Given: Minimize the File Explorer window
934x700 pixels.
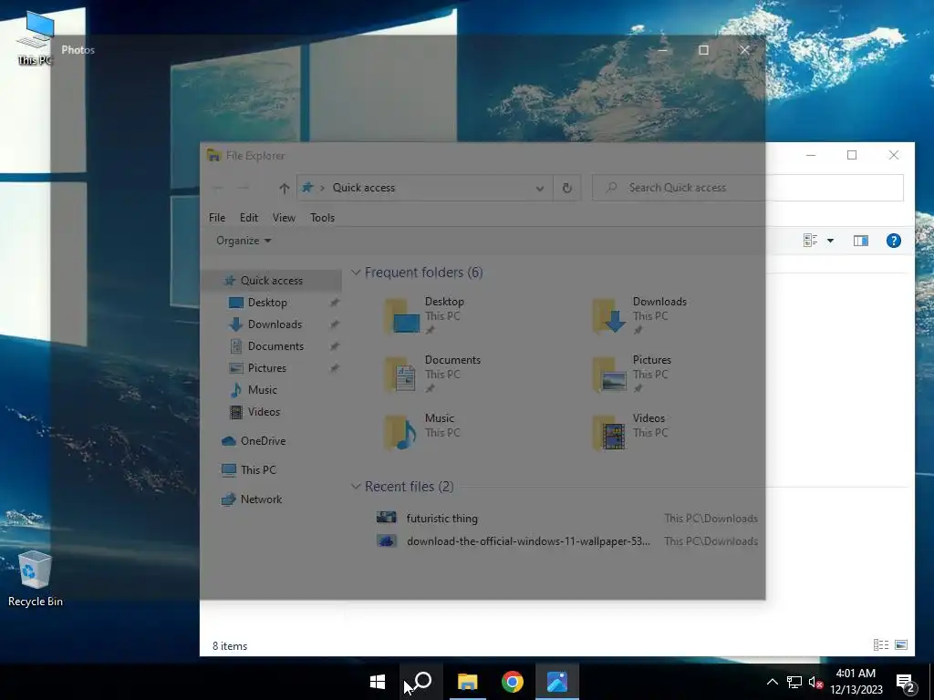Looking at the screenshot, I should click(x=811, y=155).
